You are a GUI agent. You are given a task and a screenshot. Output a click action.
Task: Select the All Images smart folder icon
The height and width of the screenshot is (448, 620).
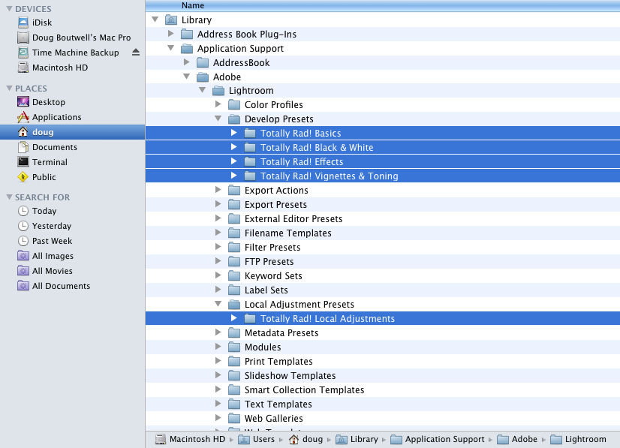pyautogui.click(x=23, y=256)
